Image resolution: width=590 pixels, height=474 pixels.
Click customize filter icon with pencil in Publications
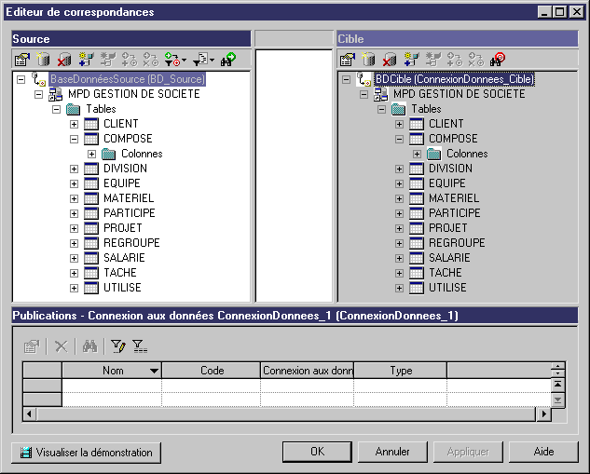(118, 346)
